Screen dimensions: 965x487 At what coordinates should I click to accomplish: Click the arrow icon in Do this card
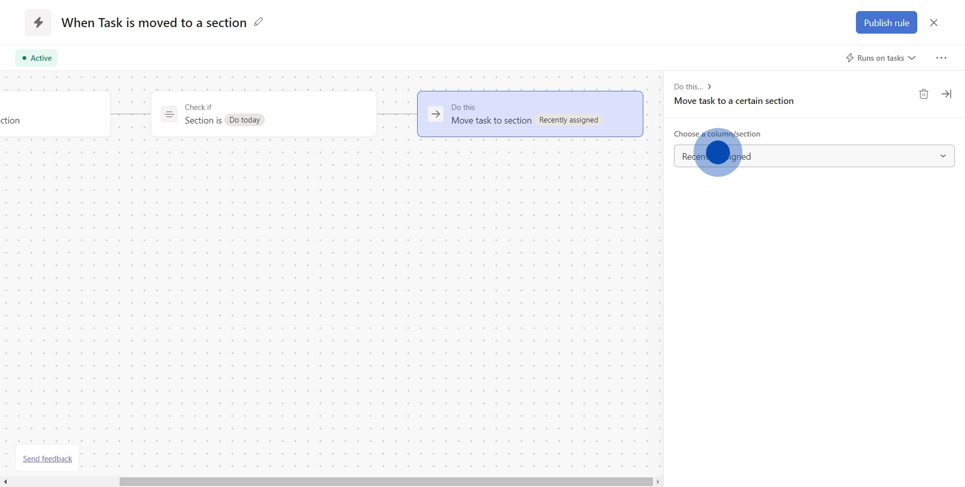point(436,114)
